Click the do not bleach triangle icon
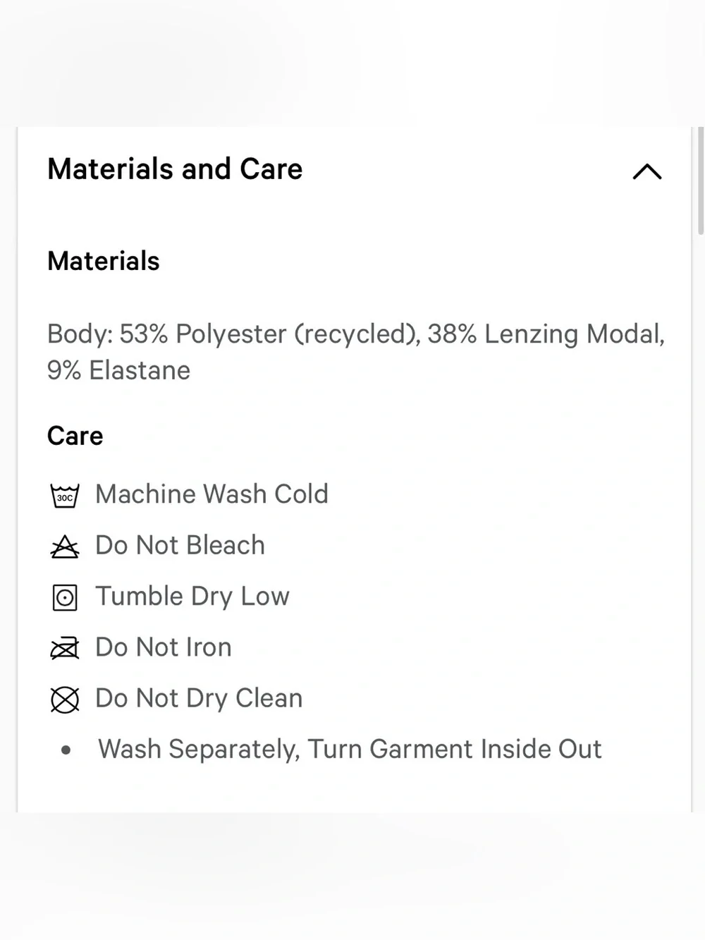This screenshot has height=940, width=705. tap(65, 547)
